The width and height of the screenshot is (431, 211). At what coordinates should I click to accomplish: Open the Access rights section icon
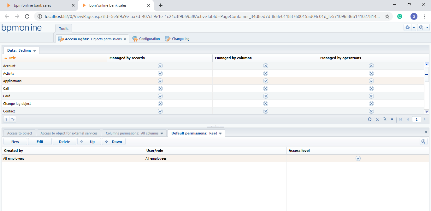61,39
